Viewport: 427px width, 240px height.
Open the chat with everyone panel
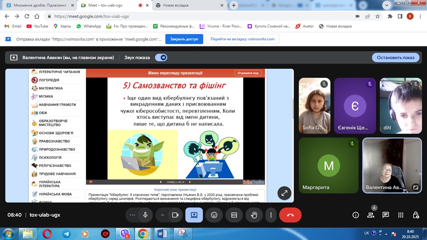[386, 215]
